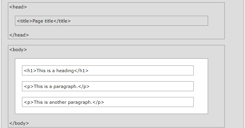
Task: Click the opening <body> tag text
Action: click(x=18, y=49)
